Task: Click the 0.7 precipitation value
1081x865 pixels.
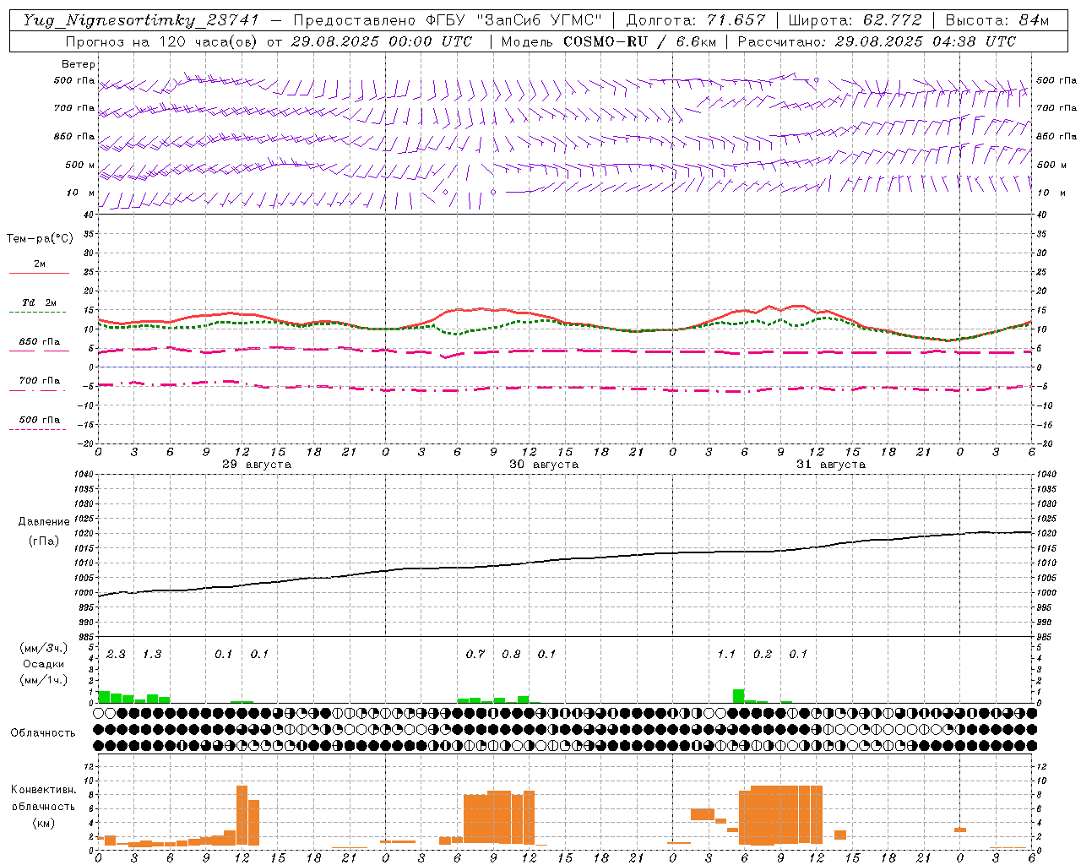Action: tap(475, 654)
